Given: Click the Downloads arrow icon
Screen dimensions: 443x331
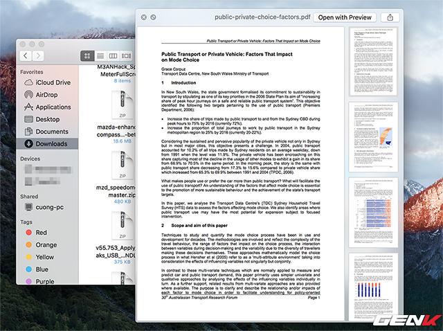Looking at the screenshot, I should tap(28, 143).
